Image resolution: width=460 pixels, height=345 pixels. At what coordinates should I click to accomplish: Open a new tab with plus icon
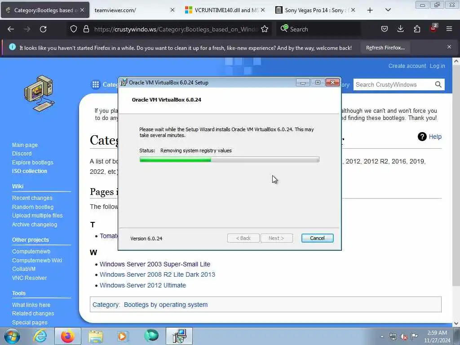370,10
